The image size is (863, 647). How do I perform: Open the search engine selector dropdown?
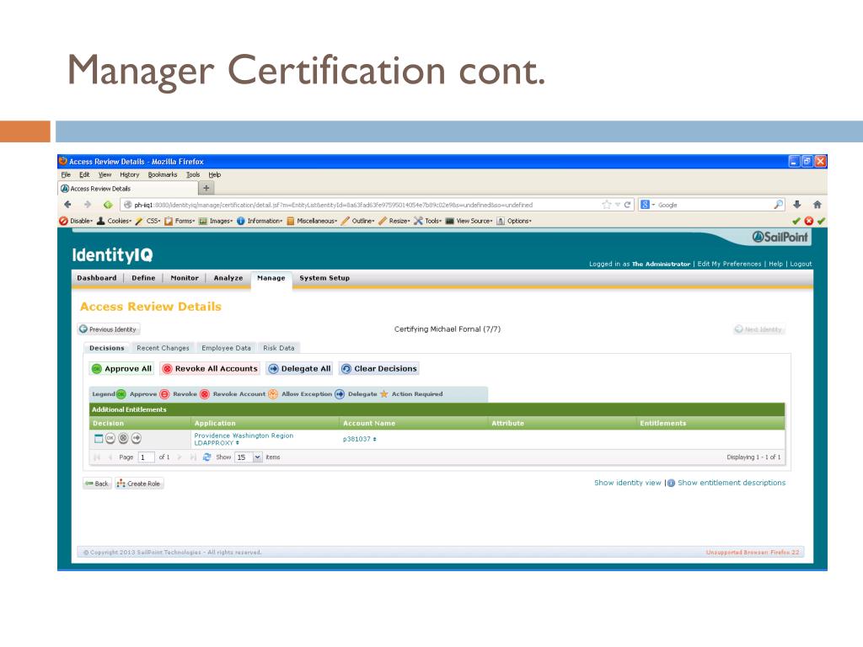tap(647, 205)
